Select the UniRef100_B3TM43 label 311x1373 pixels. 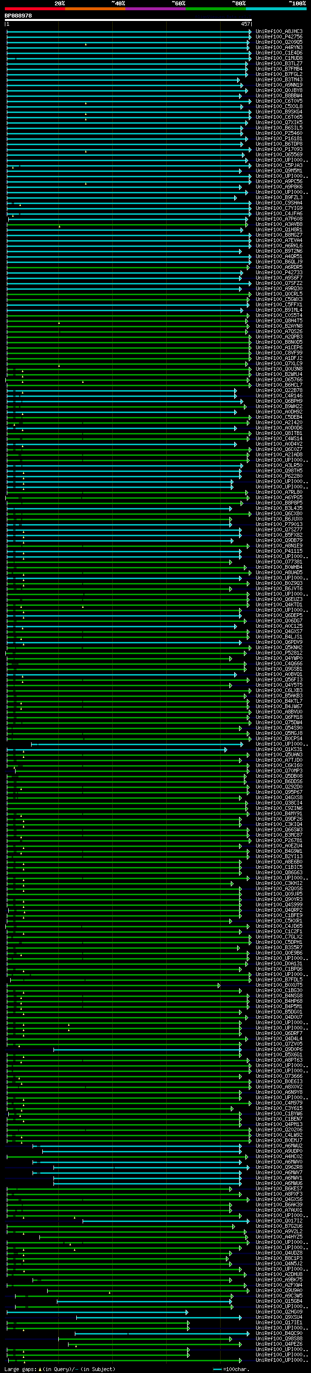coord(279,79)
